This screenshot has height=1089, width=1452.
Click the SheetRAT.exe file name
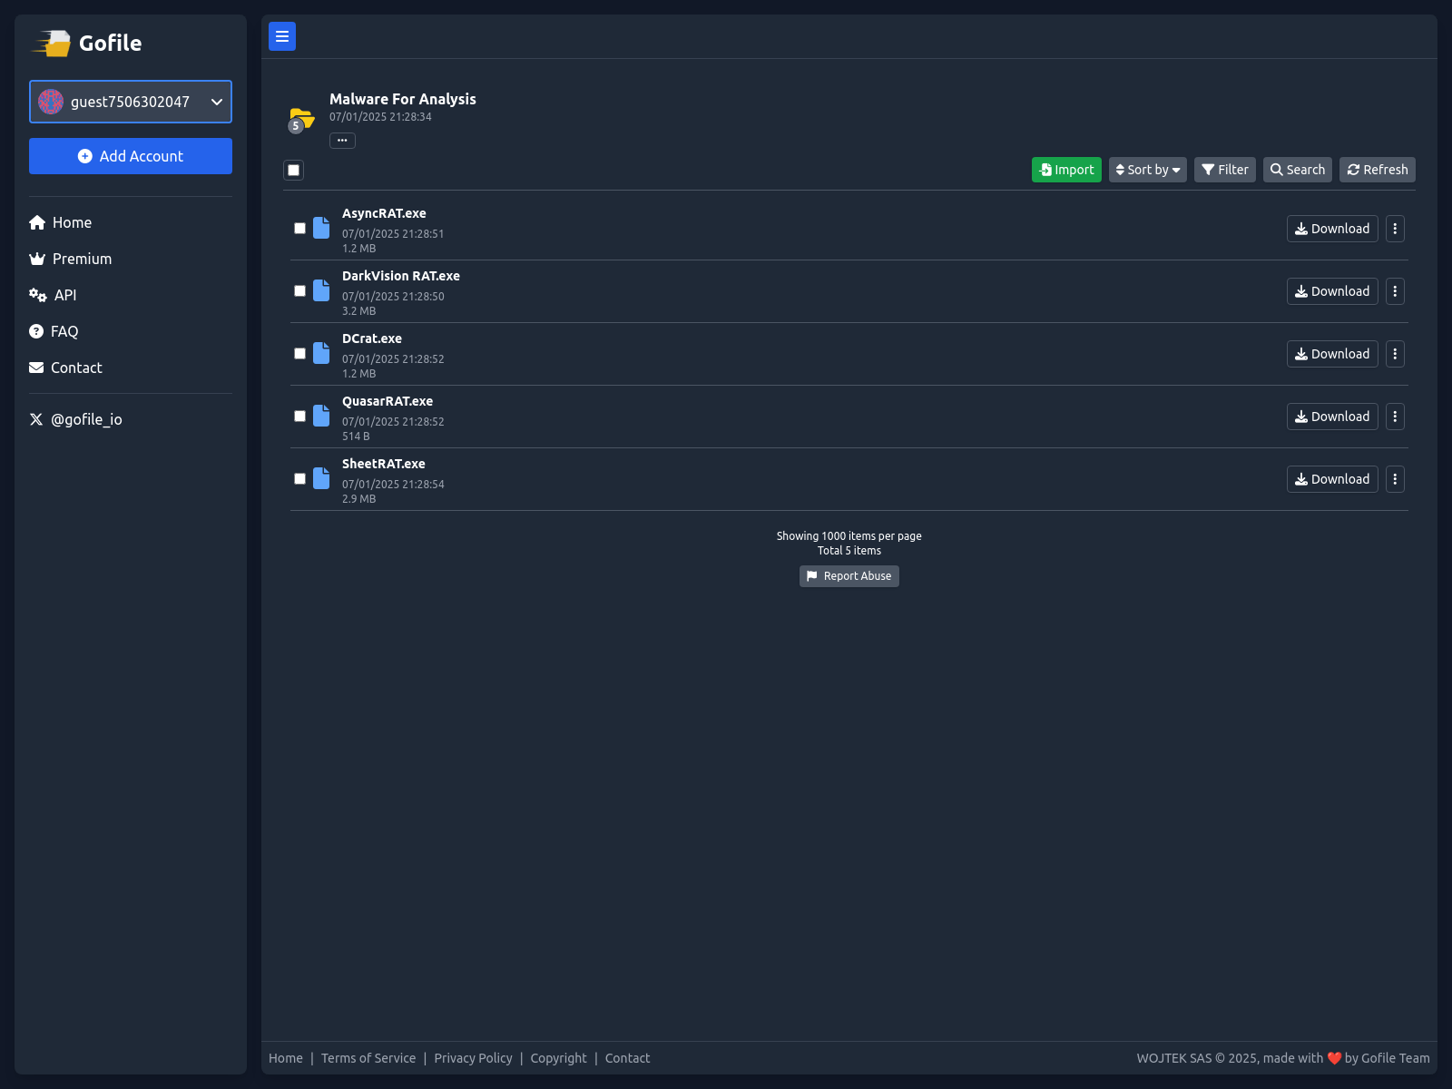(384, 464)
